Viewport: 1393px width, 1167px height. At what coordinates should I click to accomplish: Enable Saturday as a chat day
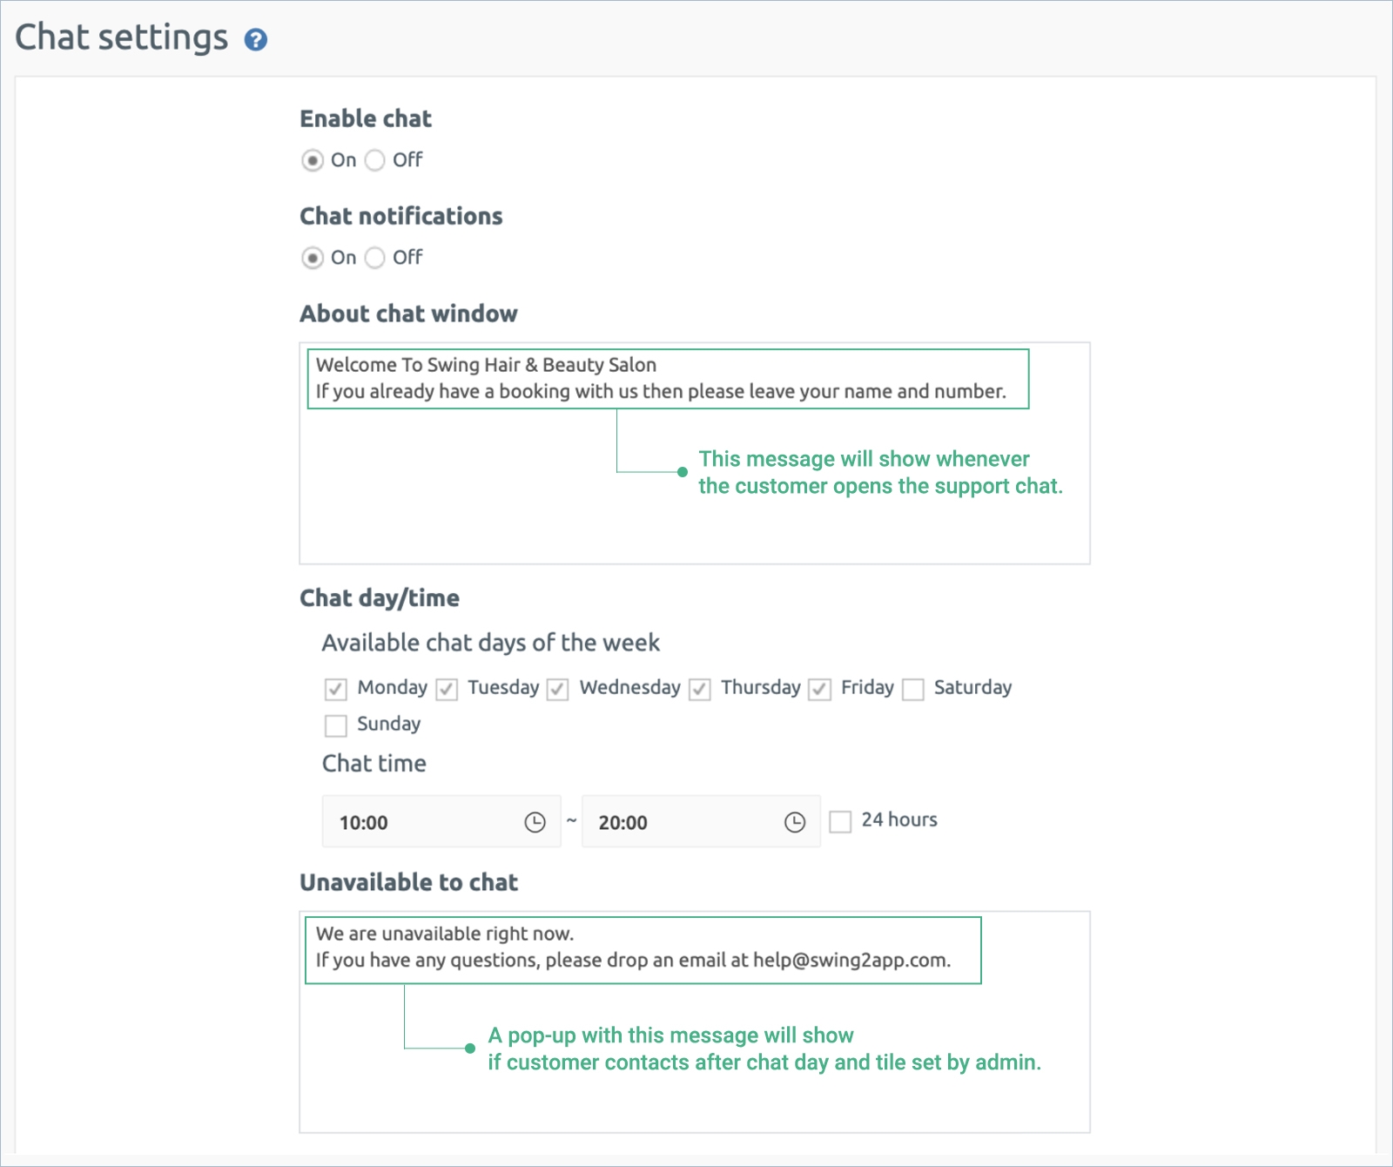tap(913, 689)
